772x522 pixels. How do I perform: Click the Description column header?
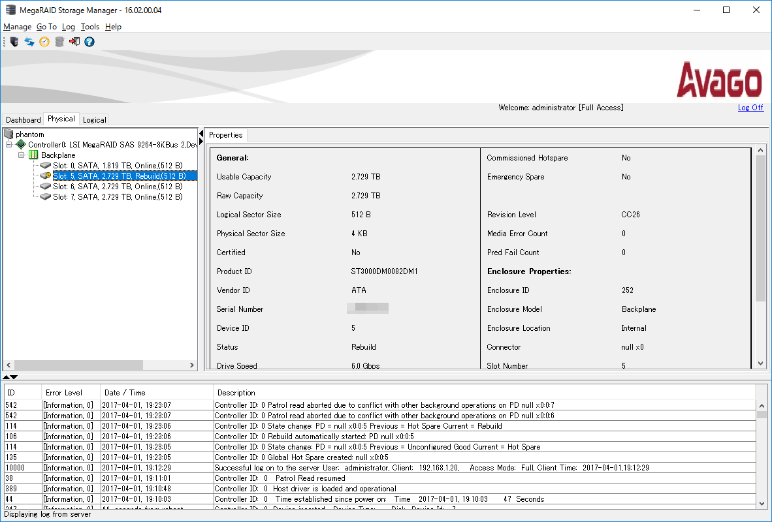coord(485,393)
